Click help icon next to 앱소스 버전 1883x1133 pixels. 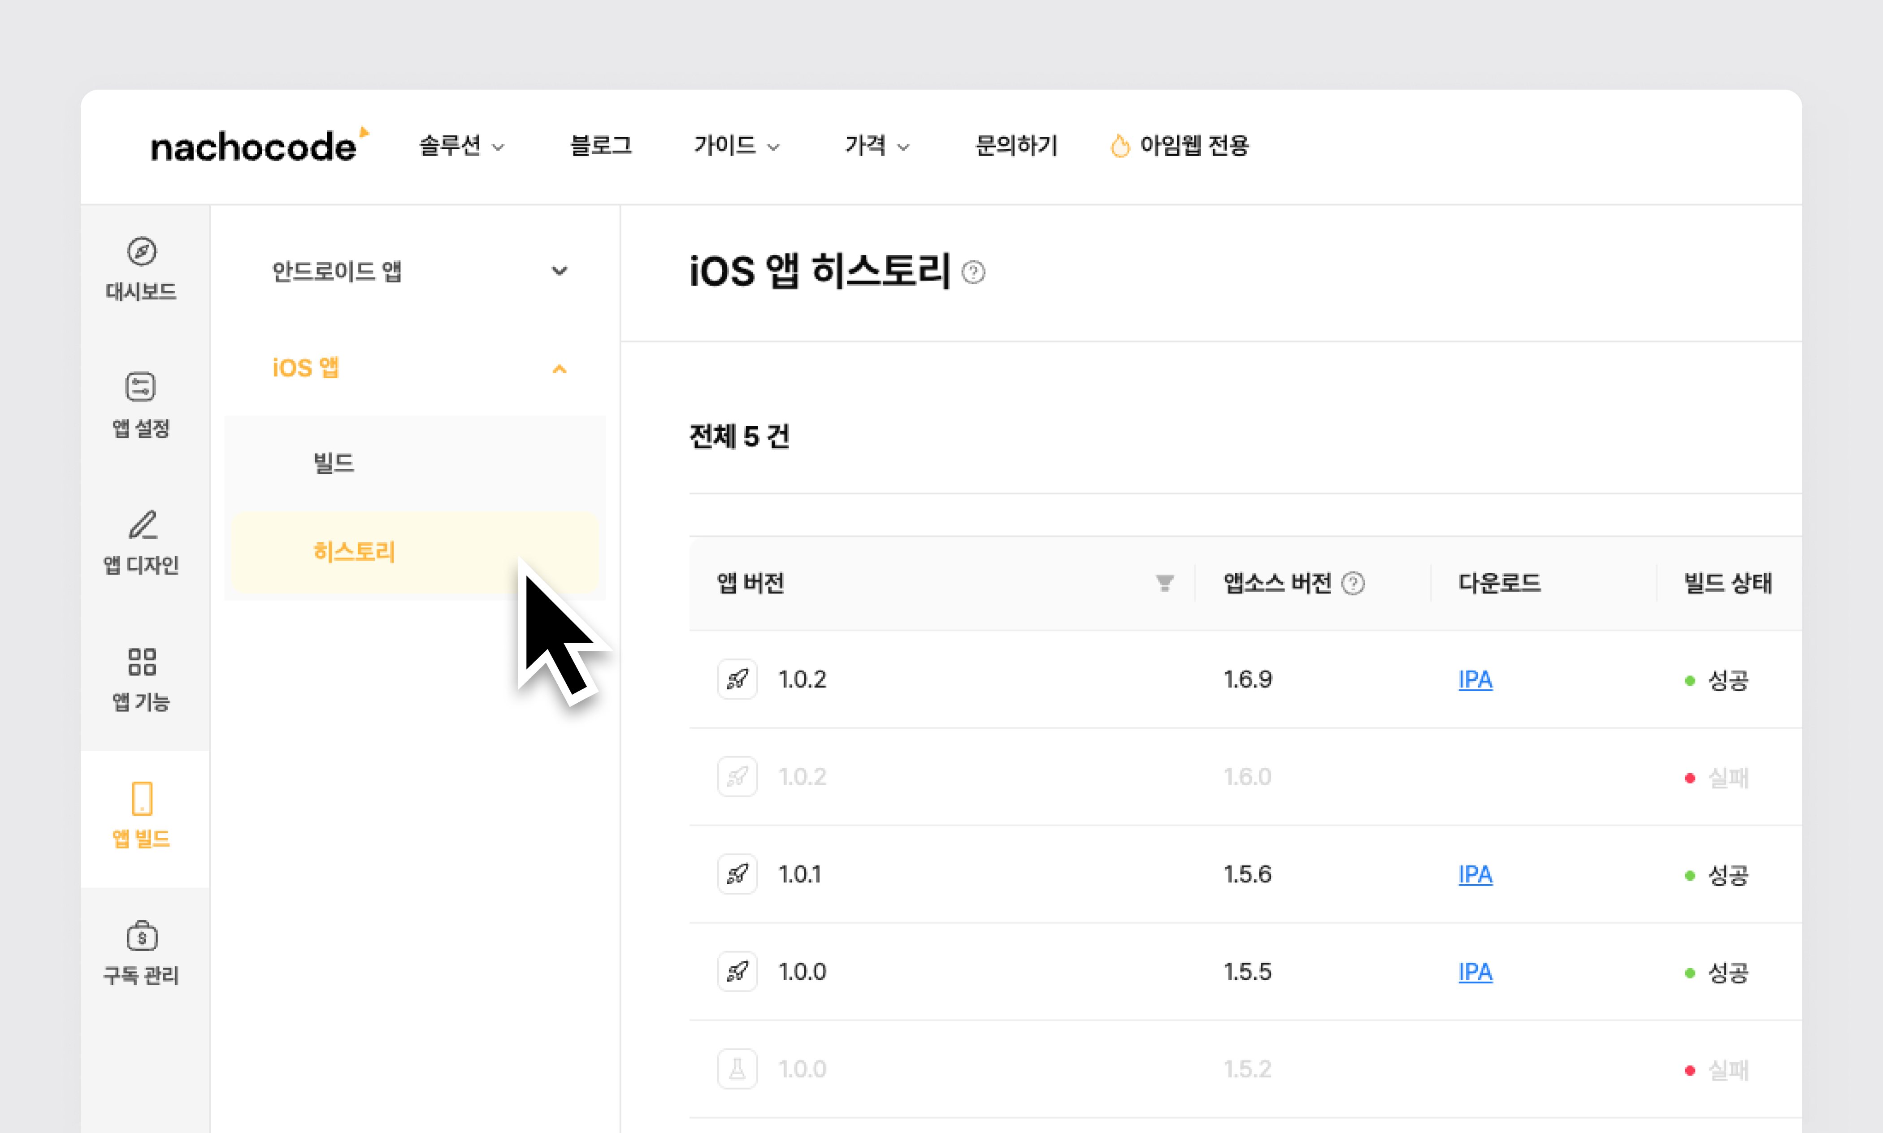point(1353,583)
